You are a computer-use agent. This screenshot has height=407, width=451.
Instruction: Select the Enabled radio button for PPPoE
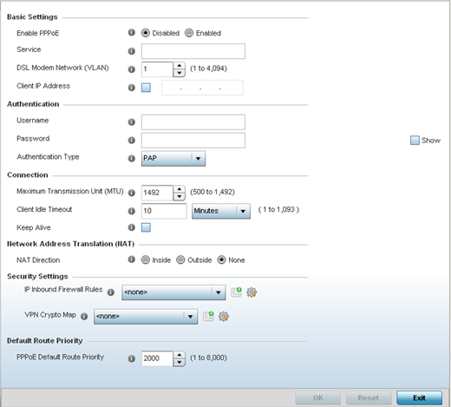tap(189, 33)
